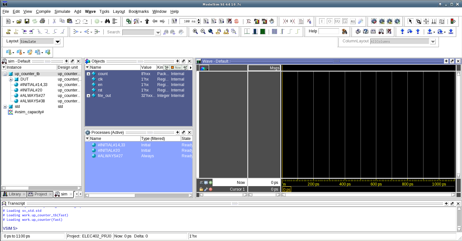Click the Zoom Full blue magnifier icon
This screenshot has height=241, width=462.
point(211,31)
